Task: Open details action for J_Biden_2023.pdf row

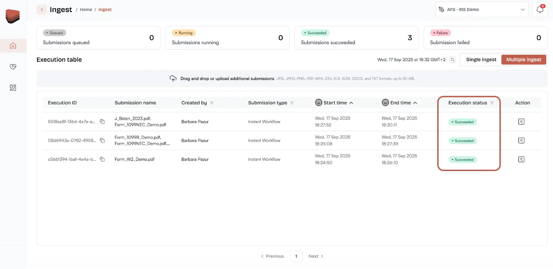Action: [522, 121]
